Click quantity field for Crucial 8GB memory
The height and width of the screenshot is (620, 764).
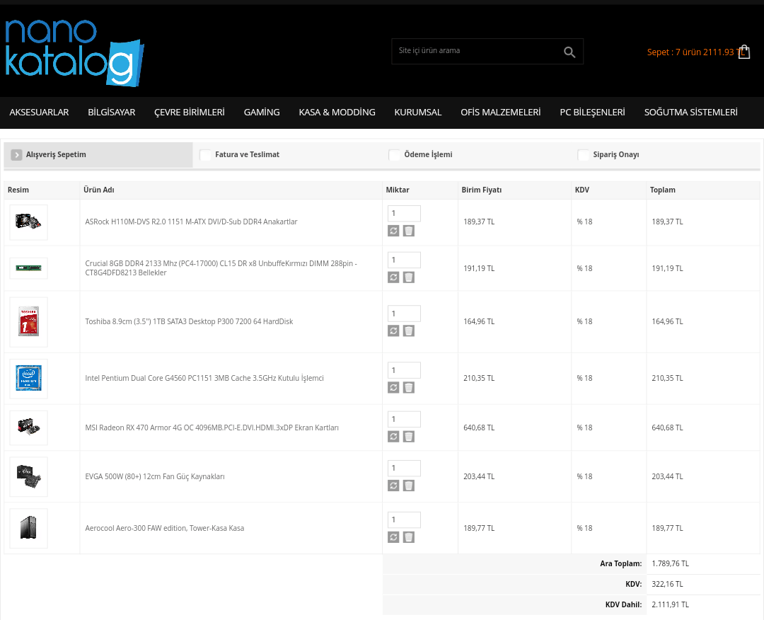point(404,260)
